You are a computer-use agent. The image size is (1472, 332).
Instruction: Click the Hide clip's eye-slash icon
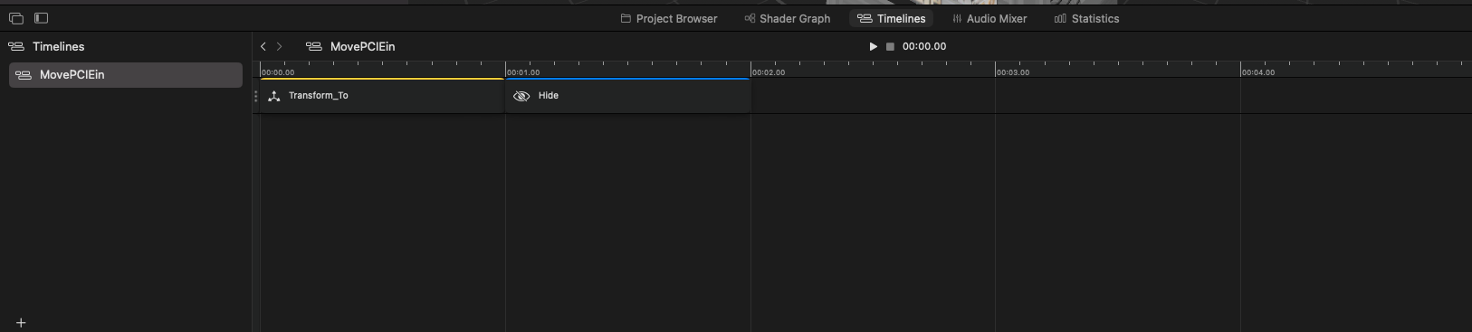(521, 96)
